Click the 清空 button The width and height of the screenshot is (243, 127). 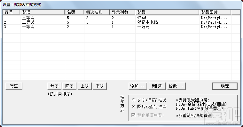(14, 86)
